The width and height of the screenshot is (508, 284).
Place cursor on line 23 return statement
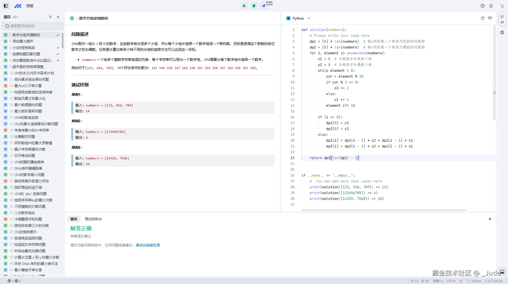click(x=334, y=158)
